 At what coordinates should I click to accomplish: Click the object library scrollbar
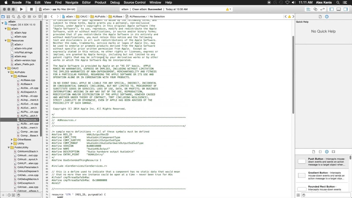[x=350, y=158]
